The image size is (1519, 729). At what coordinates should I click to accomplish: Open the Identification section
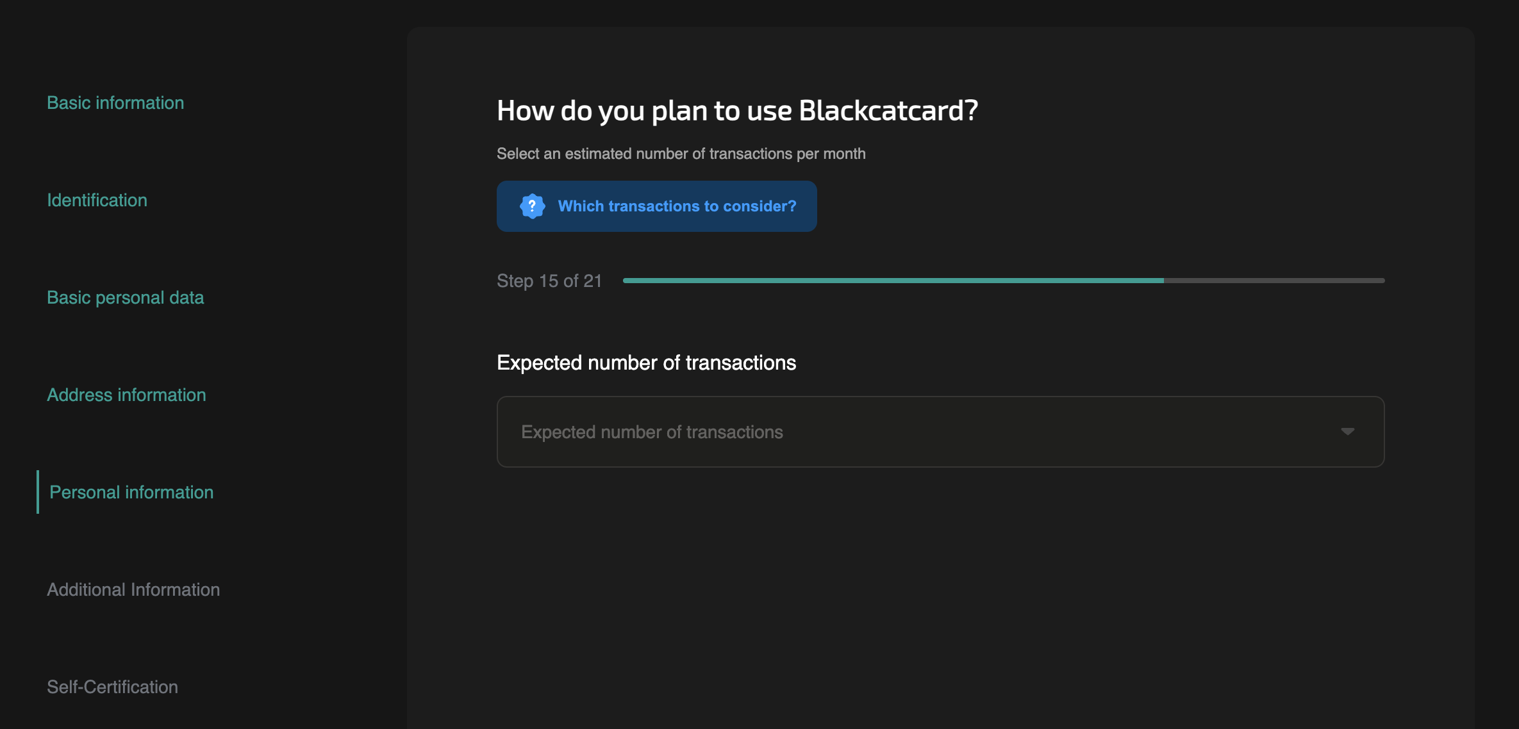pyautogui.click(x=97, y=200)
